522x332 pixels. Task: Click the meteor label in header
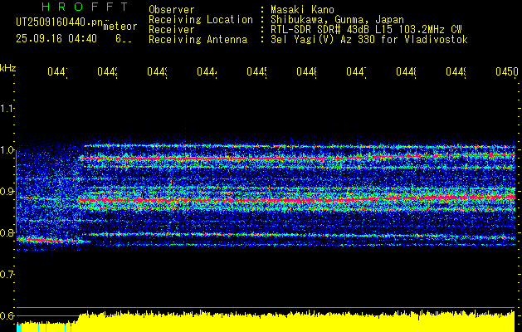[x=120, y=27]
